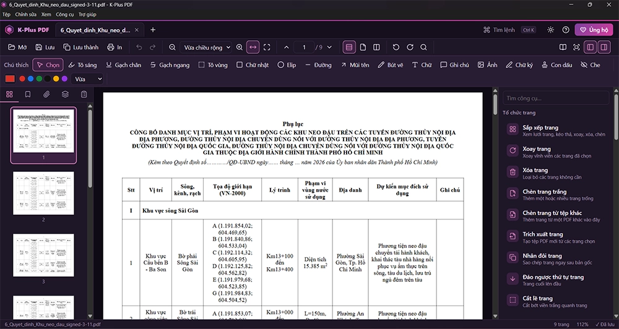Open the Công cụ menu
Viewport: 619px width, 329px height.
[x=65, y=15]
